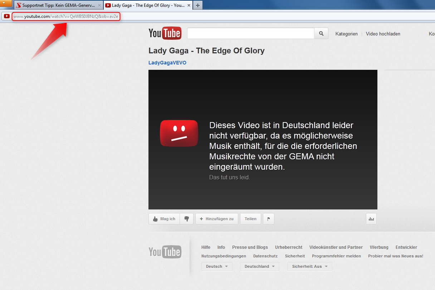Open the Sicherheit: Aus dropdown
435x290 pixels.
309,266
